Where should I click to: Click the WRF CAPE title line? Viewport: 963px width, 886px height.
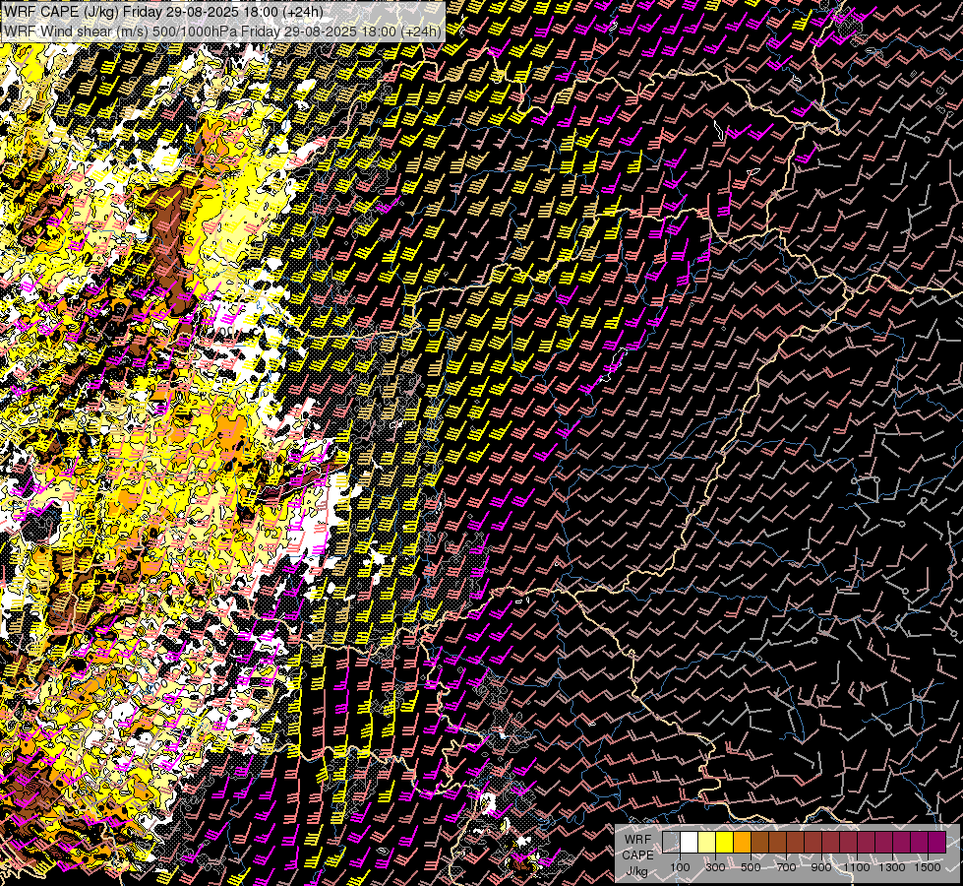click(163, 12)
